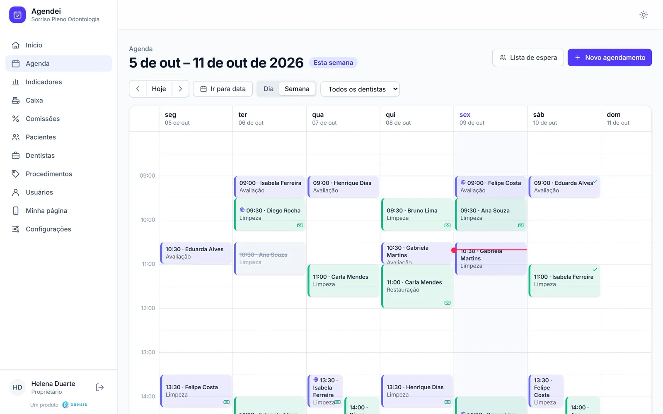The image size is (663, 414).
Task: Open Comissões from the sidebar
Action: pos(59,119)
